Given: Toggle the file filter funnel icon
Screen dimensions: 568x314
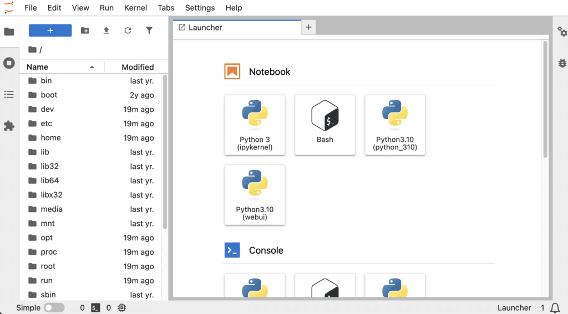Looking at the screenshot, I should [x=149, y=30].
